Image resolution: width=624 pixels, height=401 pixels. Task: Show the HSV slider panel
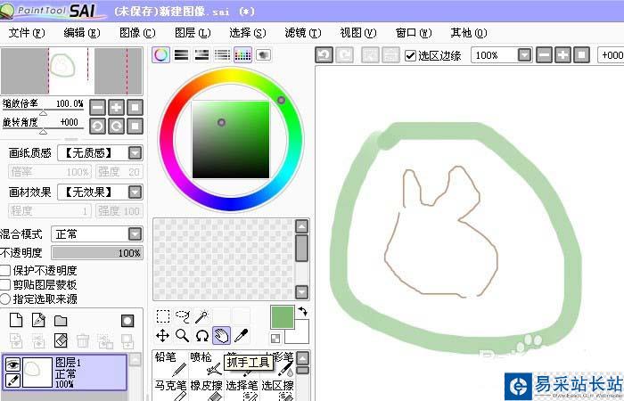click(x=201, y=55)
